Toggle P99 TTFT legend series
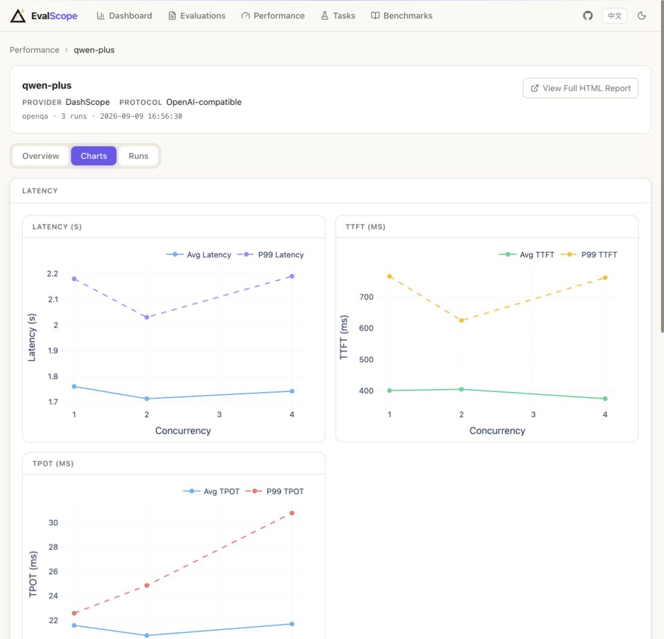The image size is (664, 639). click(589, 255)
